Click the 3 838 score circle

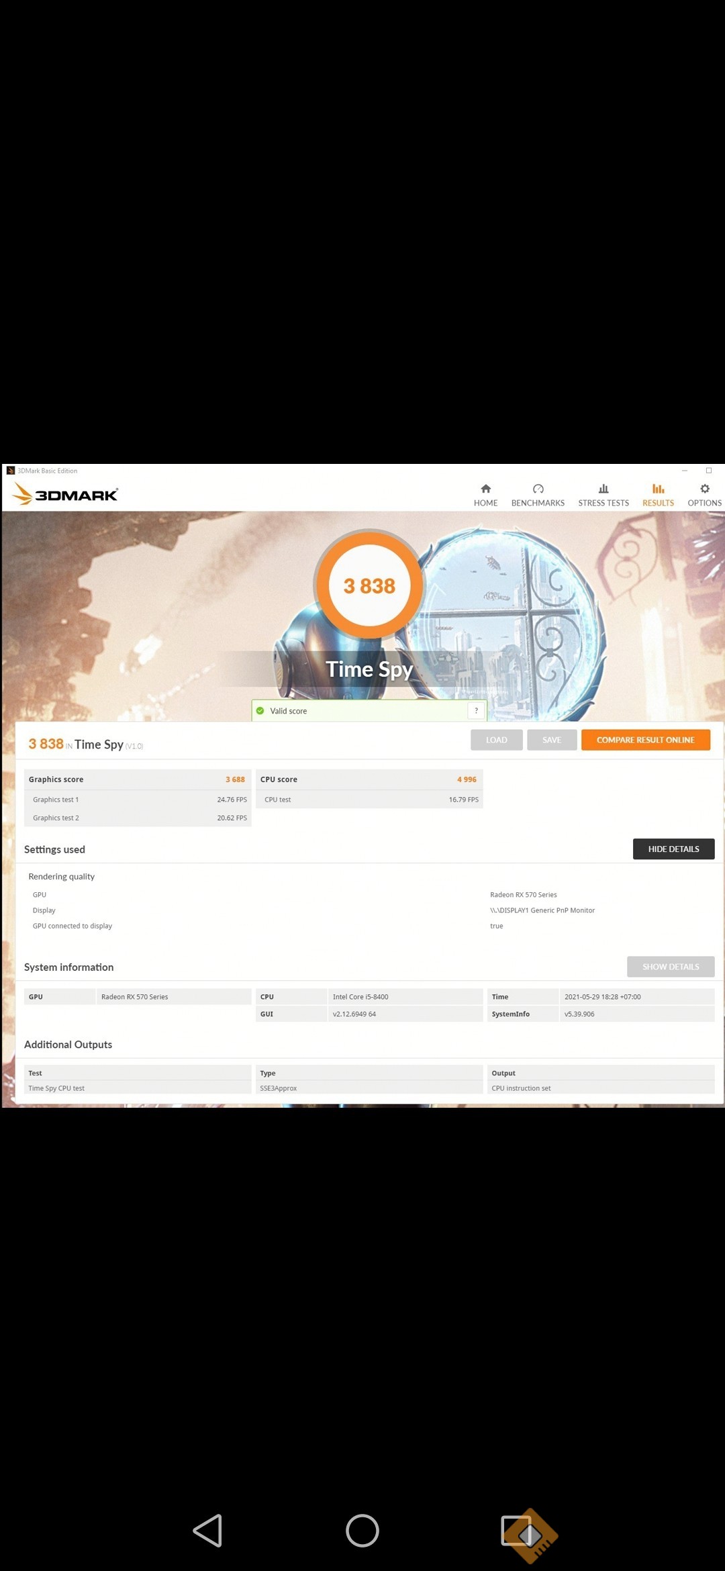(369, 585)
